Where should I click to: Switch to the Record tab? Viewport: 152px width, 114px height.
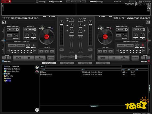[103, 63]
